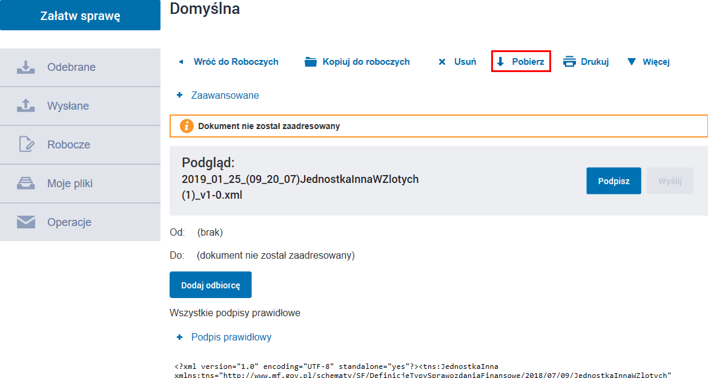Click the X icon beside Usuń

pos(442,62)
